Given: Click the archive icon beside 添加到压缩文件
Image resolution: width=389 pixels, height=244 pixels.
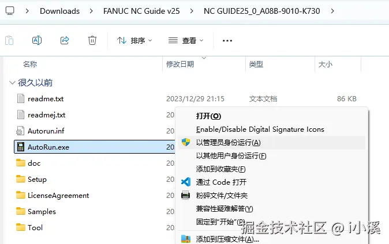Looking at the screenshot, I should tap(186, 239).
